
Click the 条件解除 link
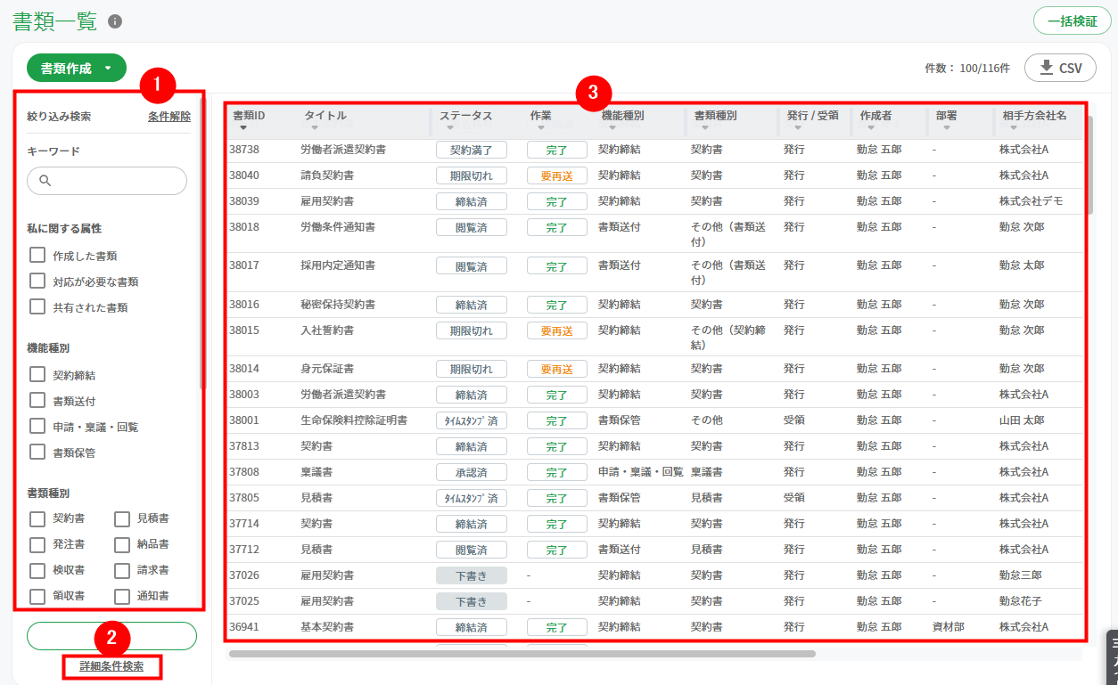(x=169, y=117)
